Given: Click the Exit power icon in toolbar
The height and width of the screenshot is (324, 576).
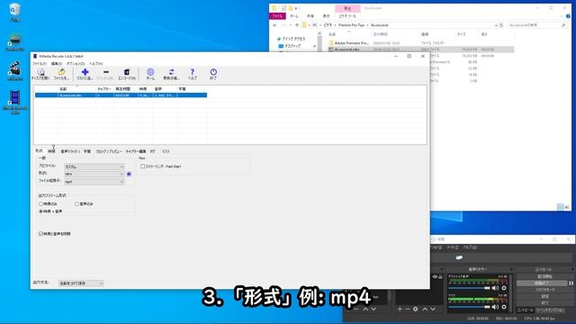Looking at the screenshot, I should (x=213, y=74).
